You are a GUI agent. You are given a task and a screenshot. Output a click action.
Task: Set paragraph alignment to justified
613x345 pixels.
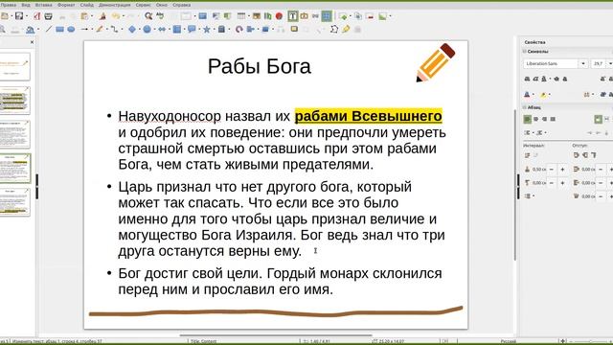553,119
